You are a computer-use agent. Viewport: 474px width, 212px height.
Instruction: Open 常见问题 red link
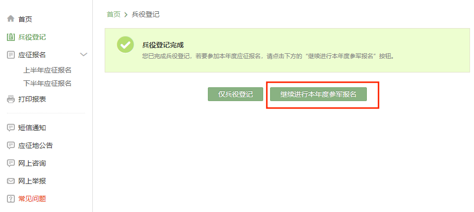[32, 199]
